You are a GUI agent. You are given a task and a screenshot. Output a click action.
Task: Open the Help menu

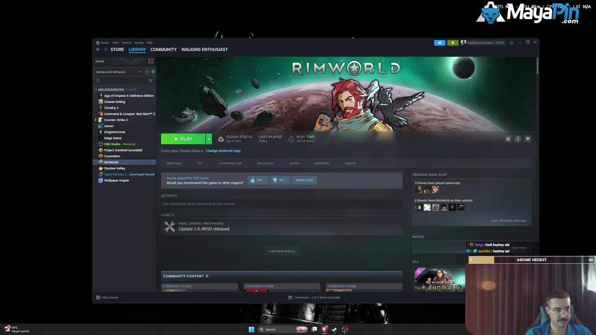tap(149, 42)
